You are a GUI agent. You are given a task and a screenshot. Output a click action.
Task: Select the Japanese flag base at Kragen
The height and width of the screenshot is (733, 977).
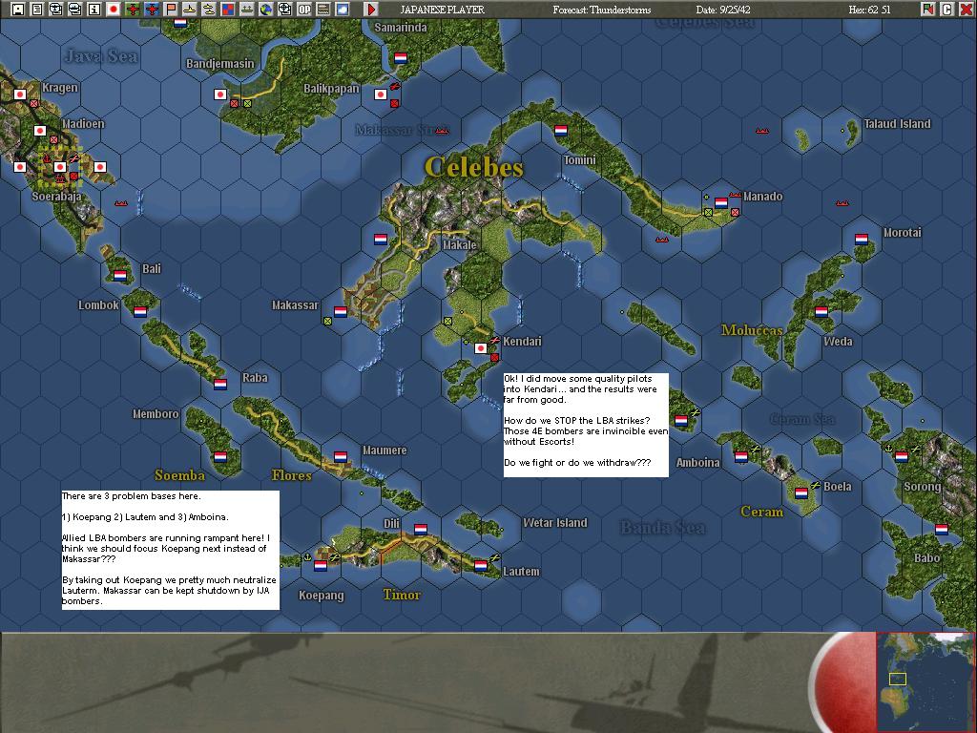[x=20, y=94]
